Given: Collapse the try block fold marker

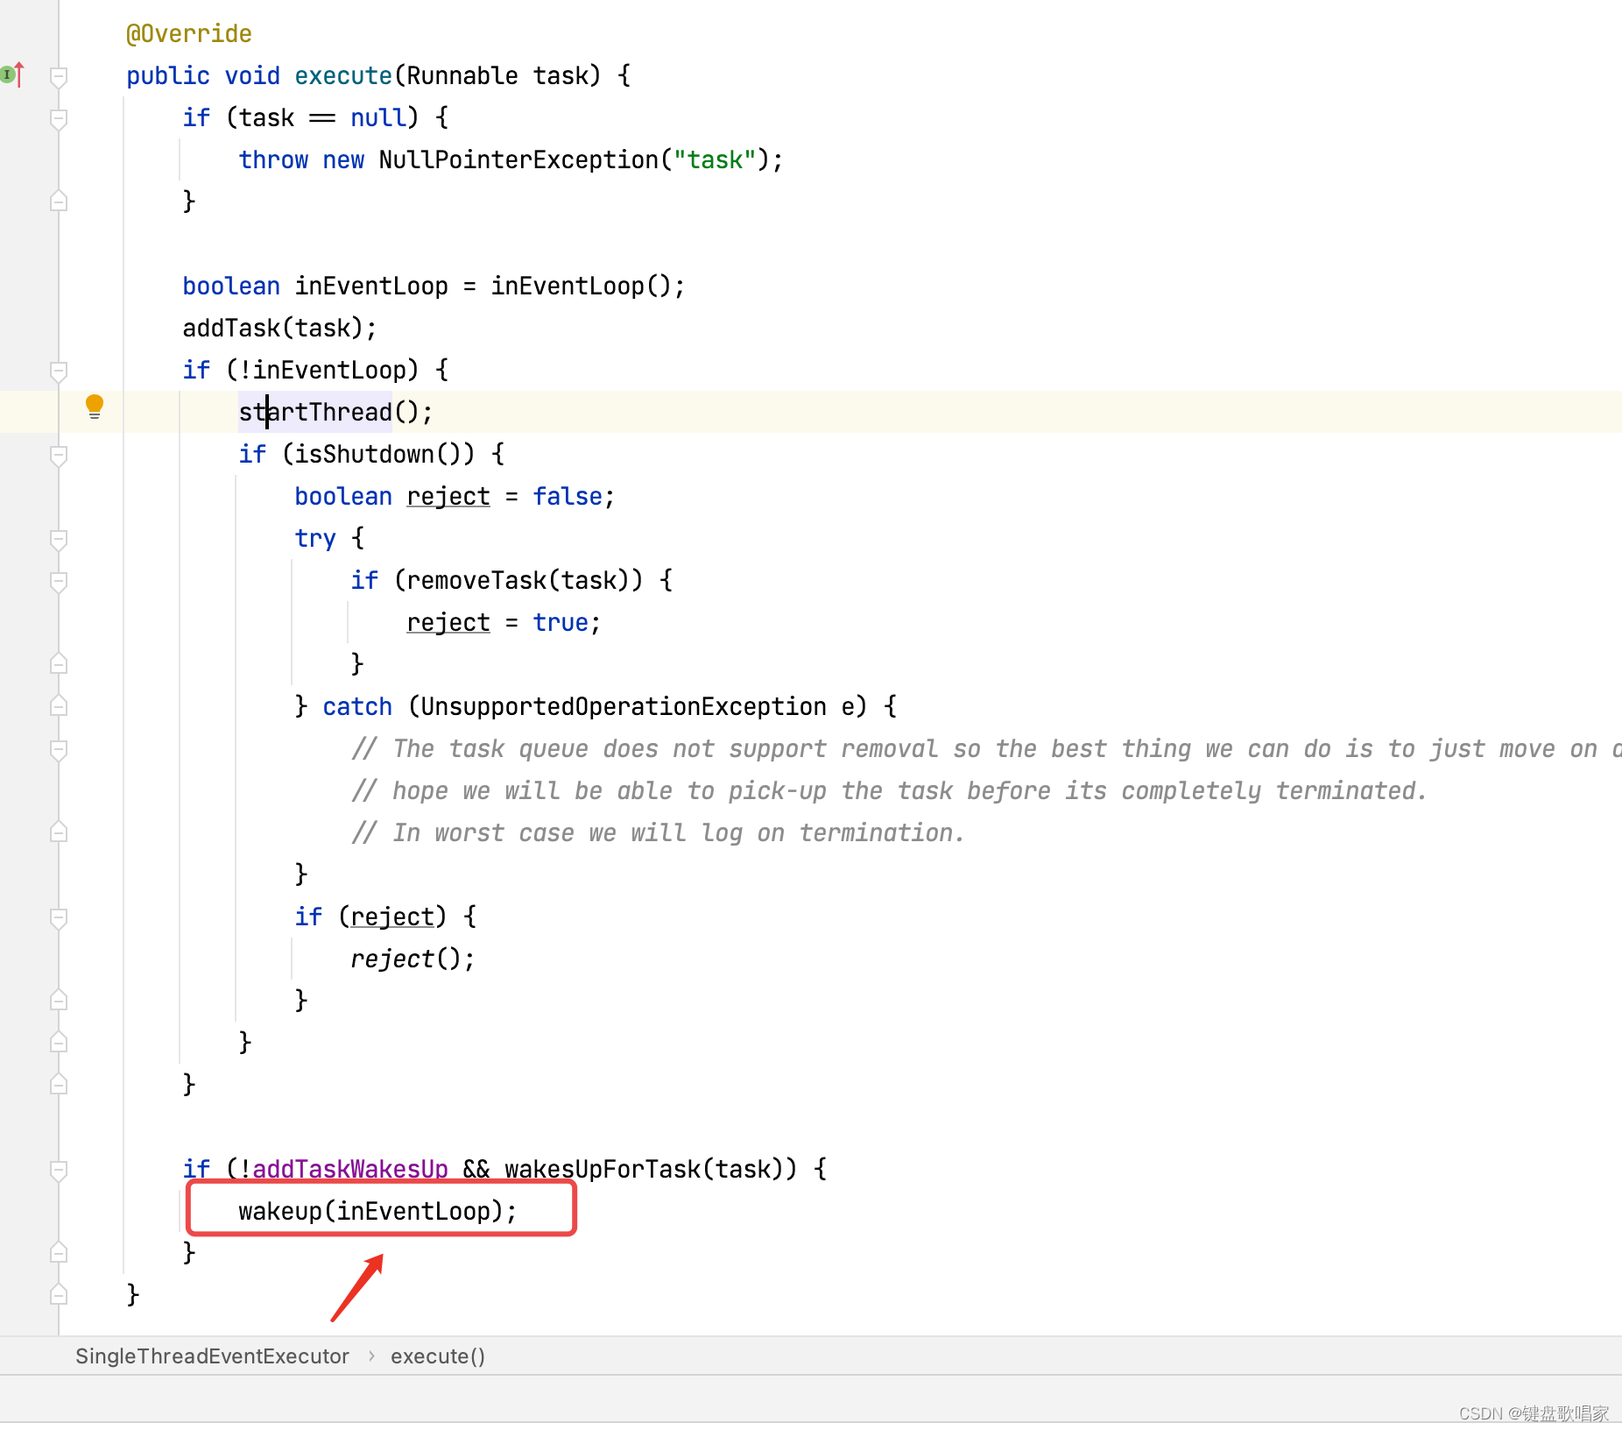Looking at the screenshot, I should click(59, 539).
